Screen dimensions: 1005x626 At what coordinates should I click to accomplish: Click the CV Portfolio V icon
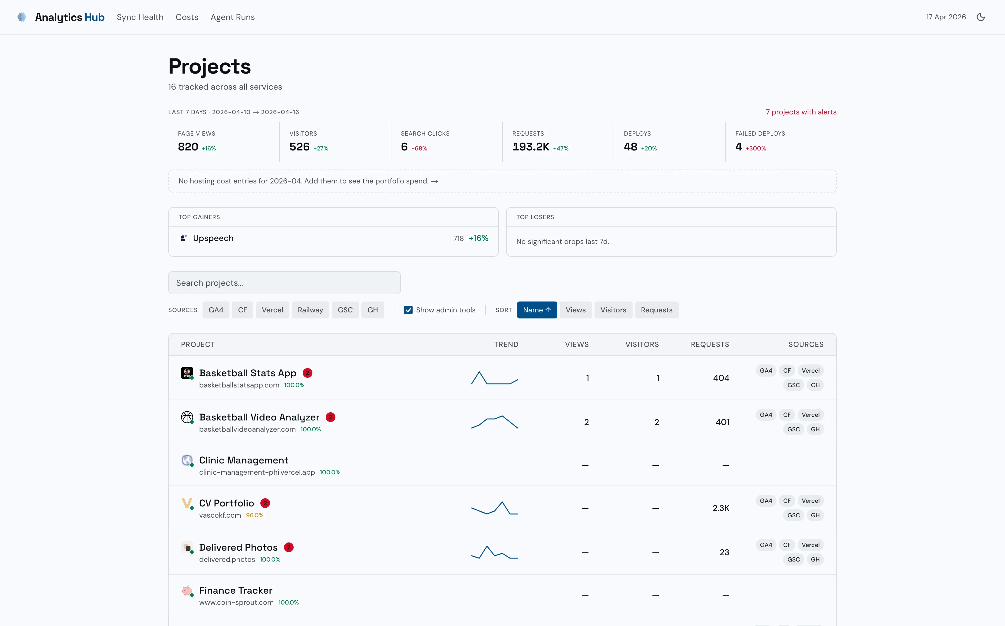[x=187, y=503]
